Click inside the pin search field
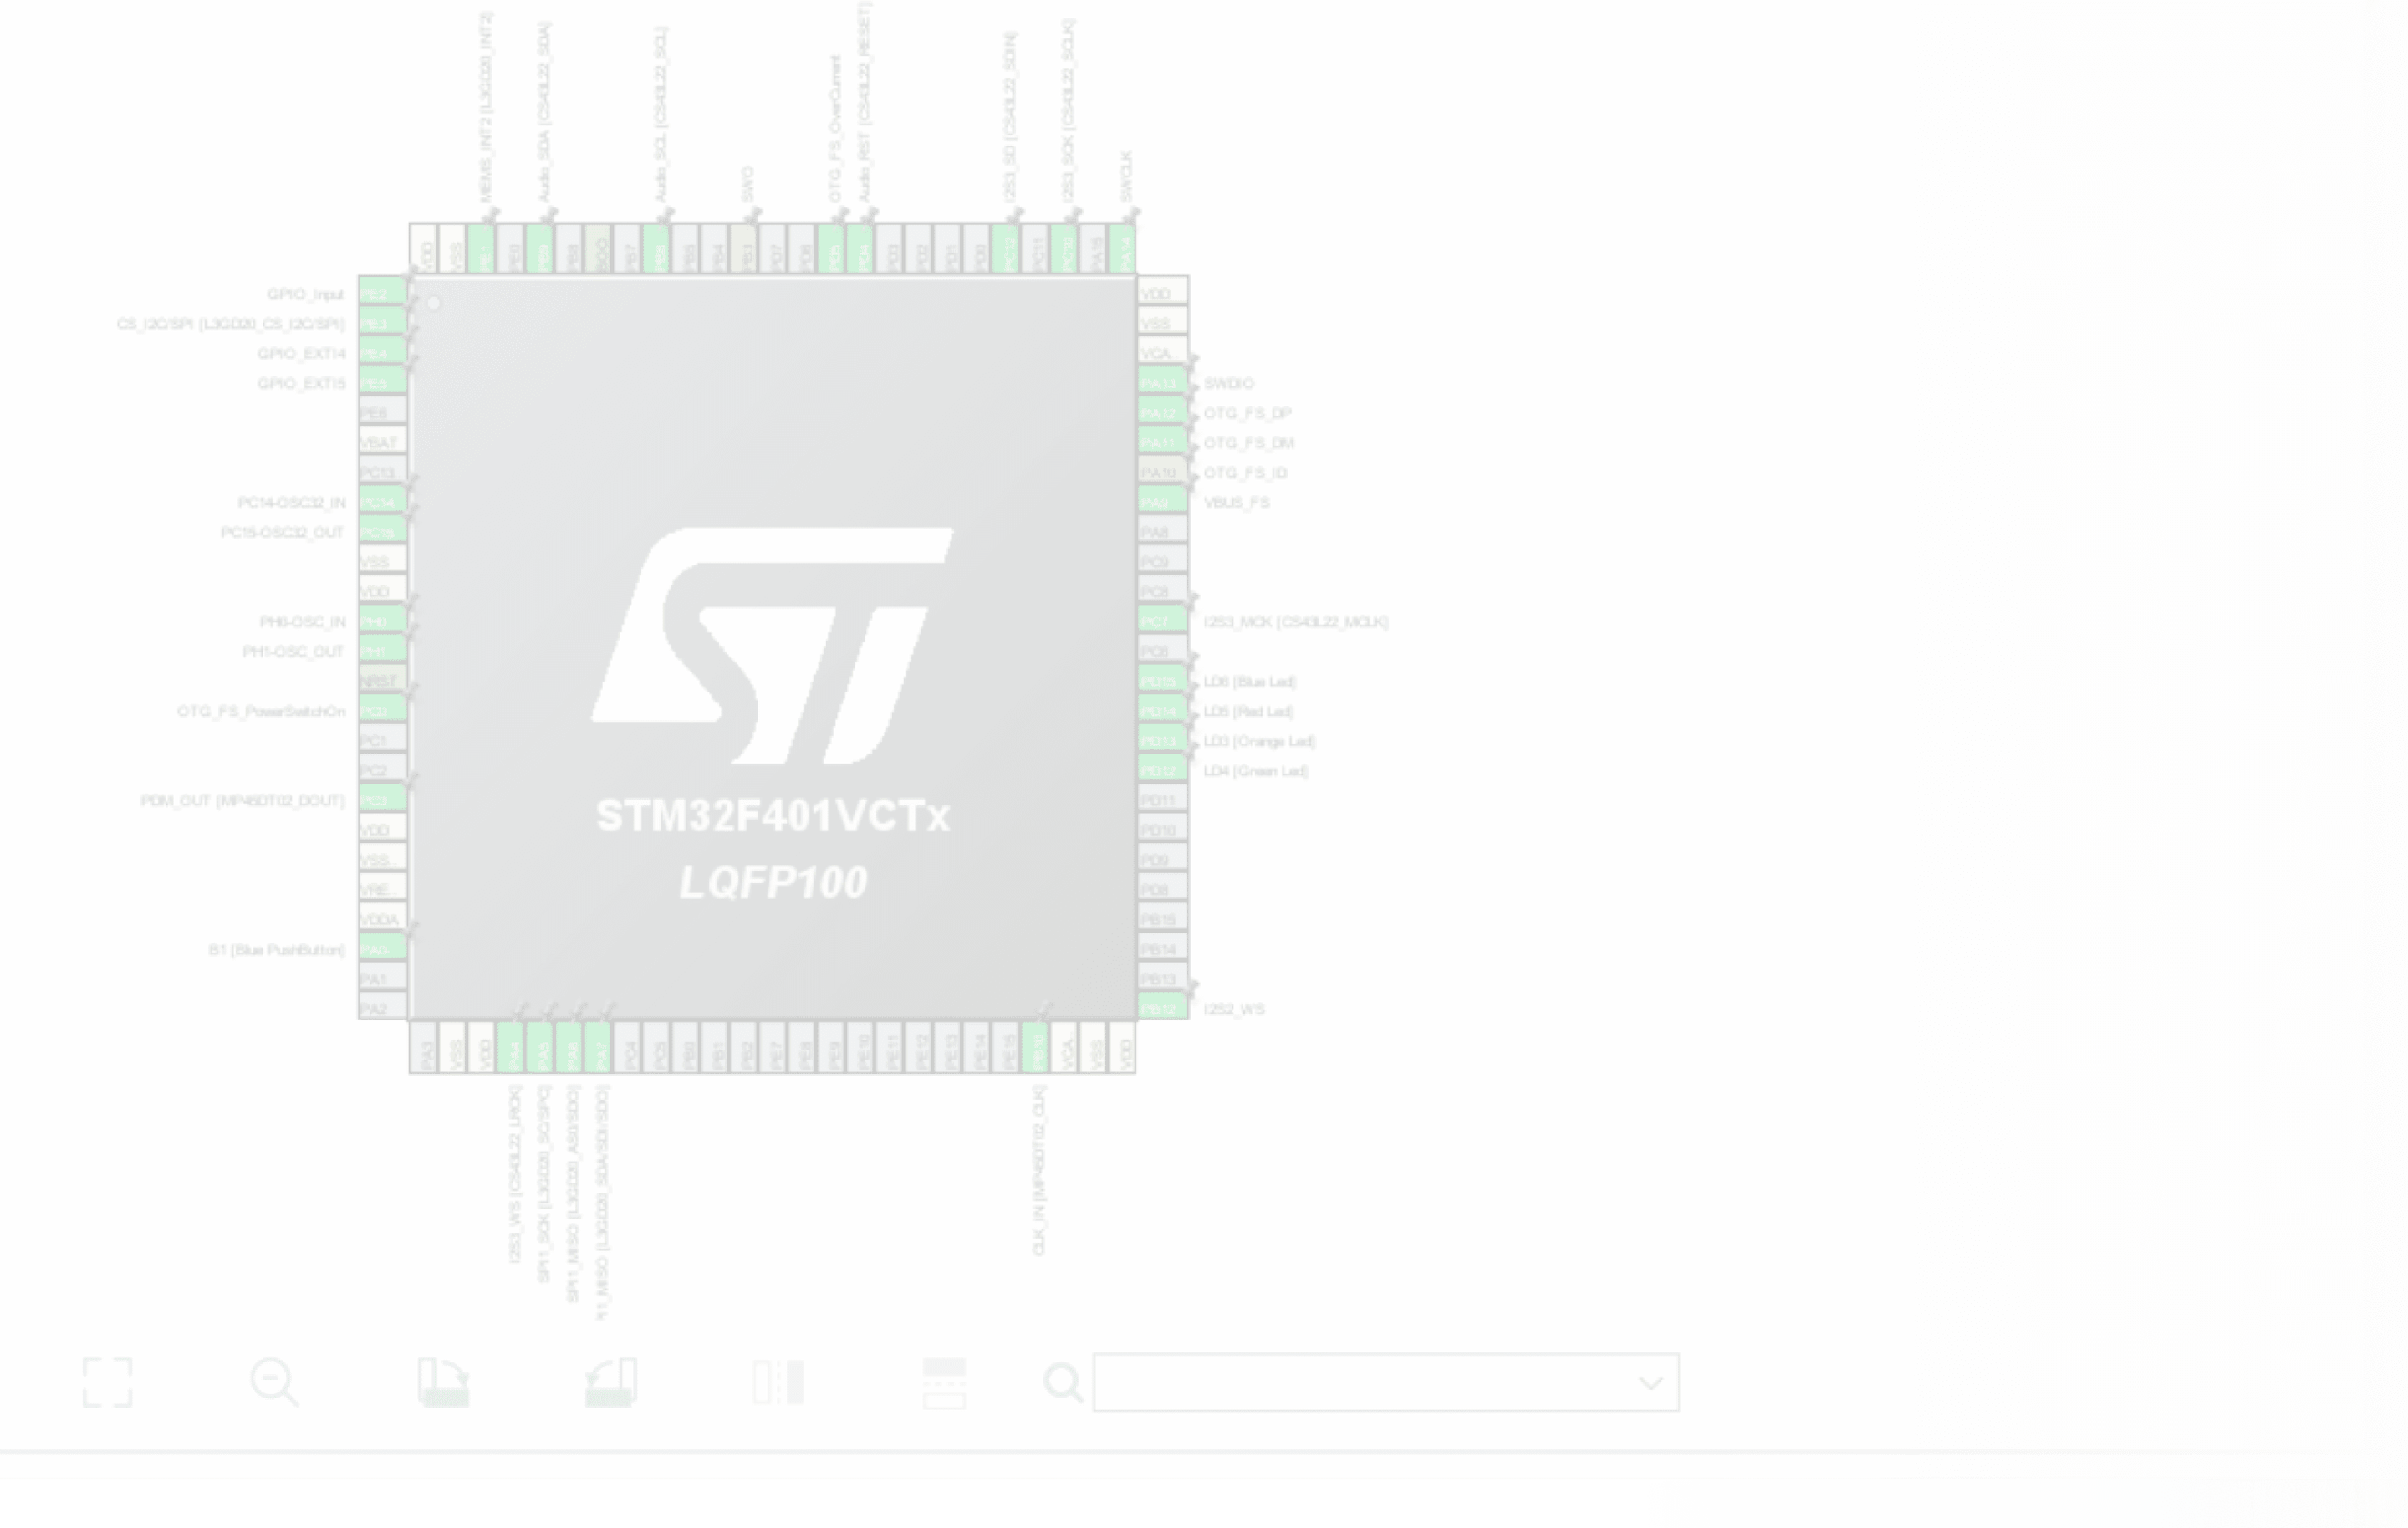The height and width of the screenshot is (1528, 2408). [1380, 1383]
